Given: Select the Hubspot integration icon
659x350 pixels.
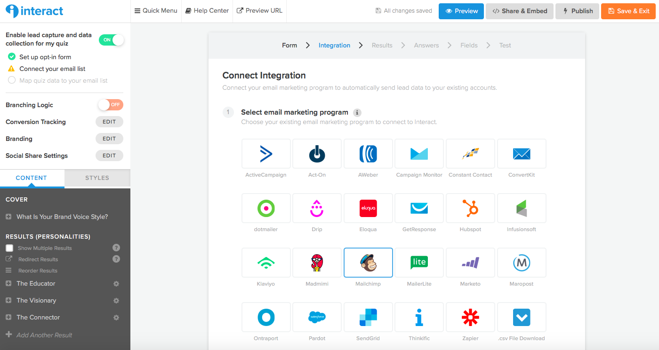Looking at the screenshot, I should [x=470, y=208].
